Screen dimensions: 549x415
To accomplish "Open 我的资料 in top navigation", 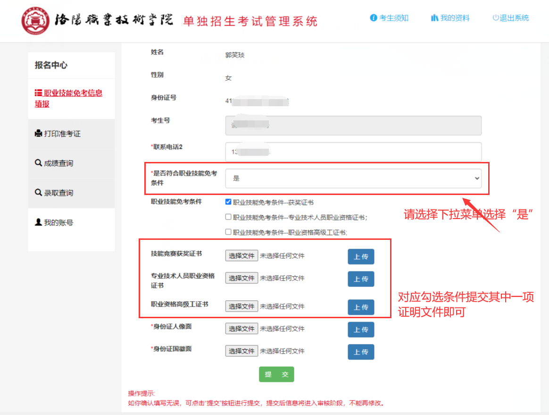I will 450,18.
